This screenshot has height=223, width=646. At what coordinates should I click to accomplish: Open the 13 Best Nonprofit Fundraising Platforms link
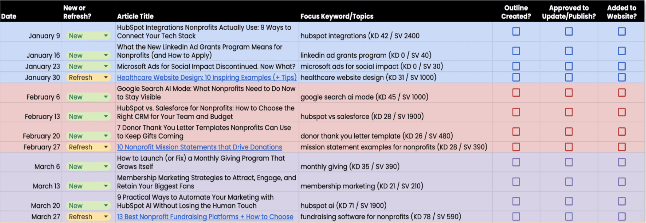(x=205, y=217)
